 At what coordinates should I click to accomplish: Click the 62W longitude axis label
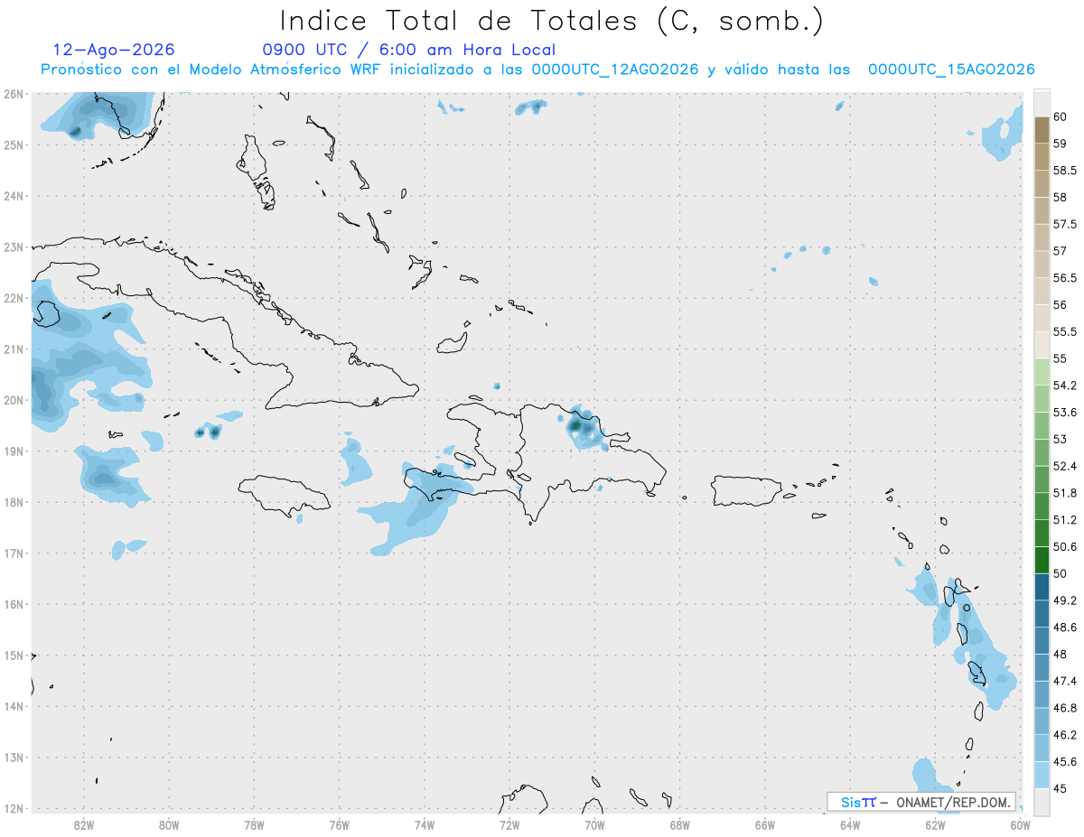click(935, 824)
